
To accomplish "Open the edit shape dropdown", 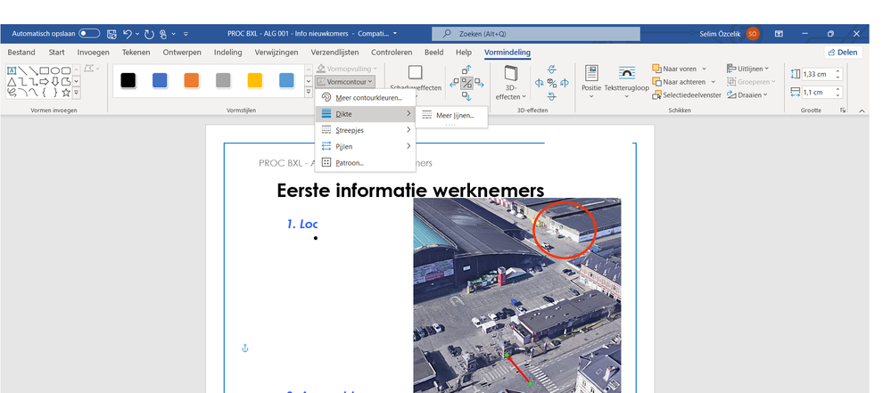I will (x=92, y=69).
